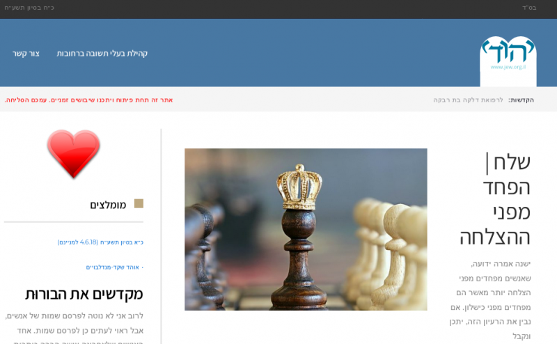Click the red heart icon

coord(74,153)
